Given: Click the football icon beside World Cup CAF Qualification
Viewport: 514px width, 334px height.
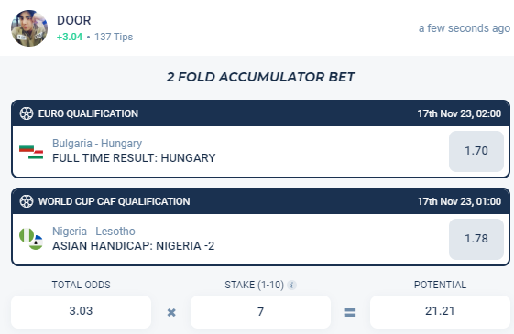Looking at the screenshot, I should pyautogui.click(x=27, y=201).
